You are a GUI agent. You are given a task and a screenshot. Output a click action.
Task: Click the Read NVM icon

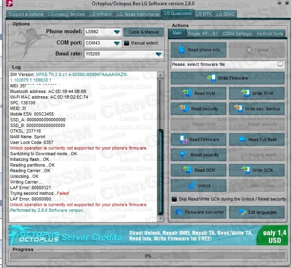click(x=187, y=93)
